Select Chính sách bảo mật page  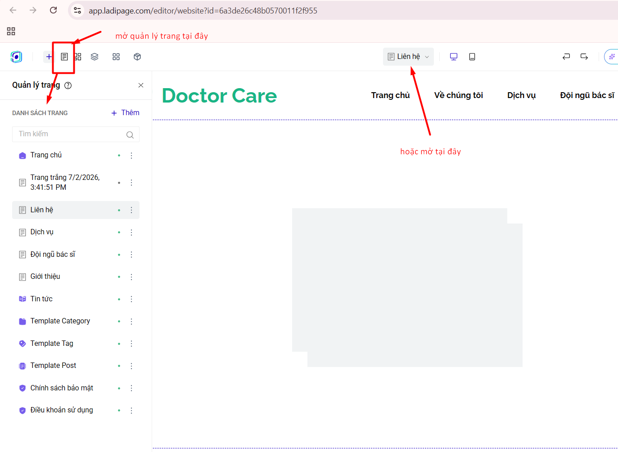click(76, 388)
